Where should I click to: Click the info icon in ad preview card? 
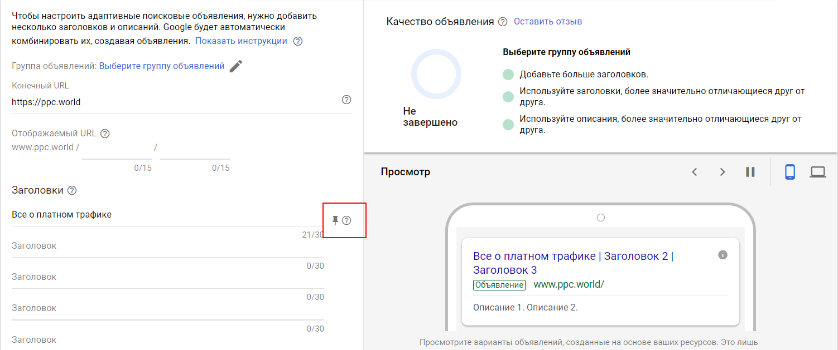[723, 255]
